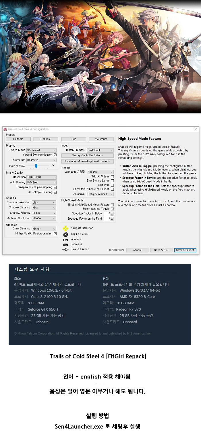Click the R1 Increase icon
201x439 pixels.
click(x=65, y=240)
